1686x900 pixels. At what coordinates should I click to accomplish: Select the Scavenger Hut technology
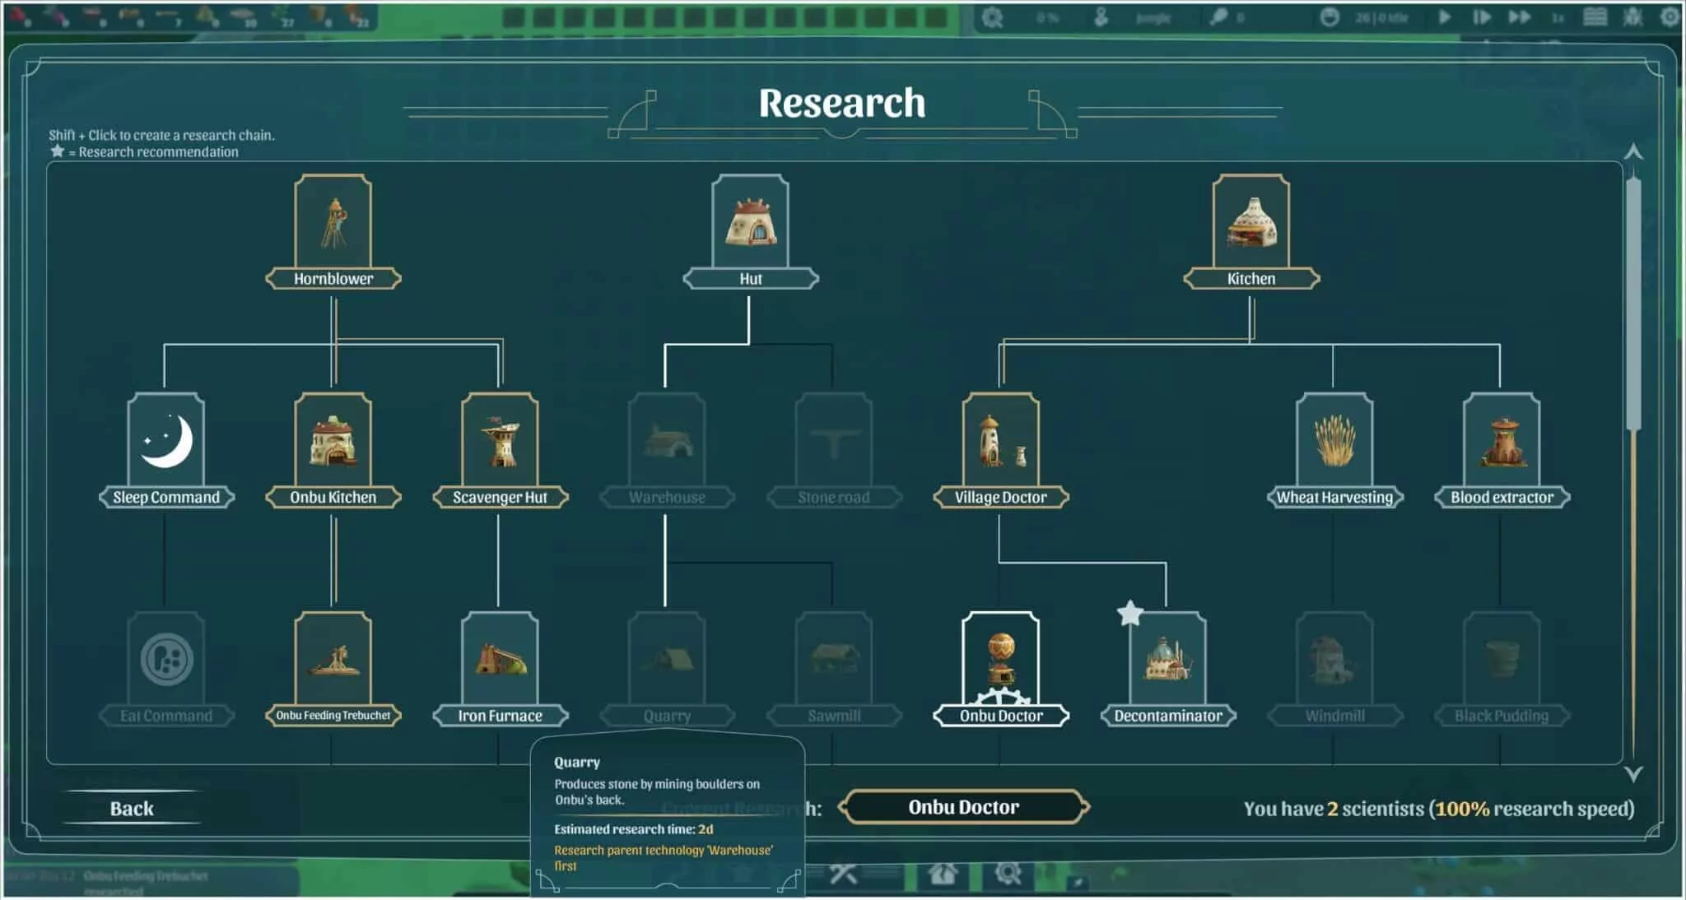[x=500, y=451]
